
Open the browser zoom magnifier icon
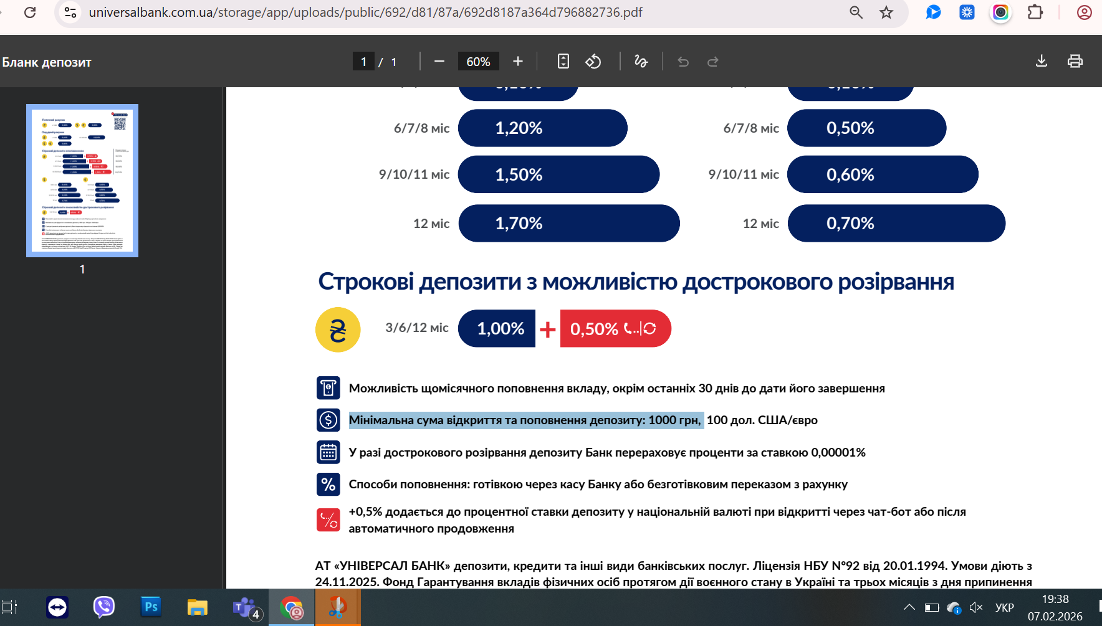click(x=856, y=12)
